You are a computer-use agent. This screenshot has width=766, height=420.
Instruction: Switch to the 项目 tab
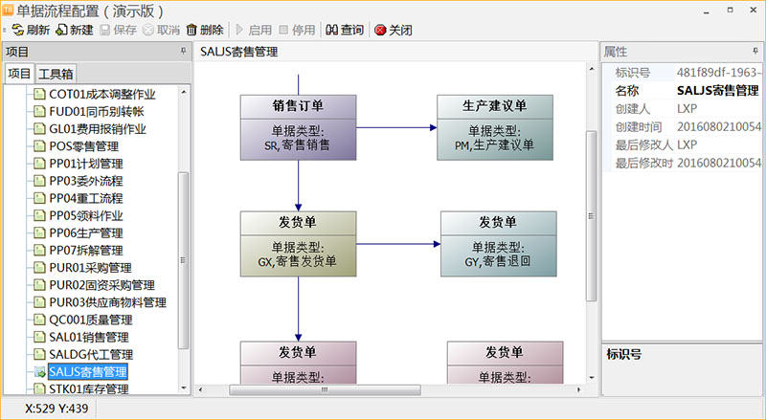18,74
